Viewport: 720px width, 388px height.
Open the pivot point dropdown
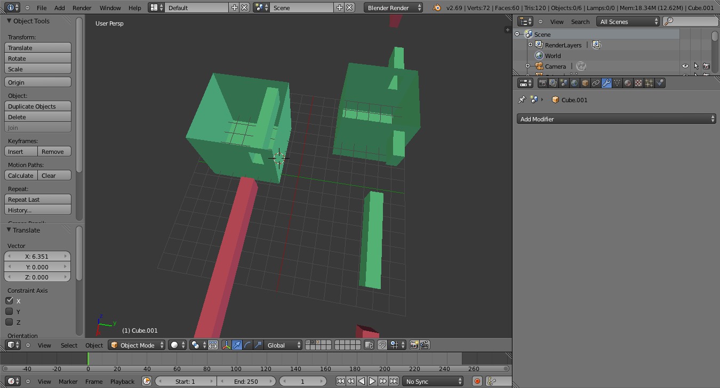click(x=198, y=345)
